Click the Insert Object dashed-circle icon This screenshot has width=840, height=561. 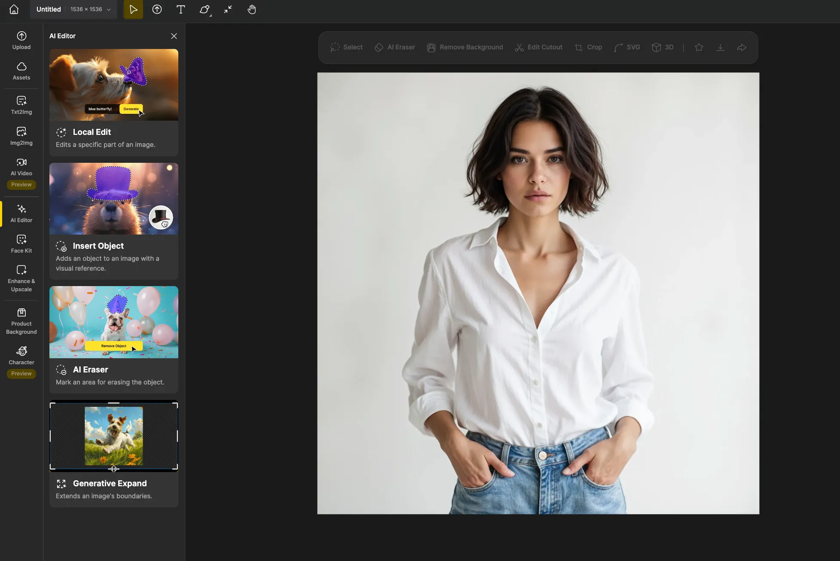coord(61,246)
